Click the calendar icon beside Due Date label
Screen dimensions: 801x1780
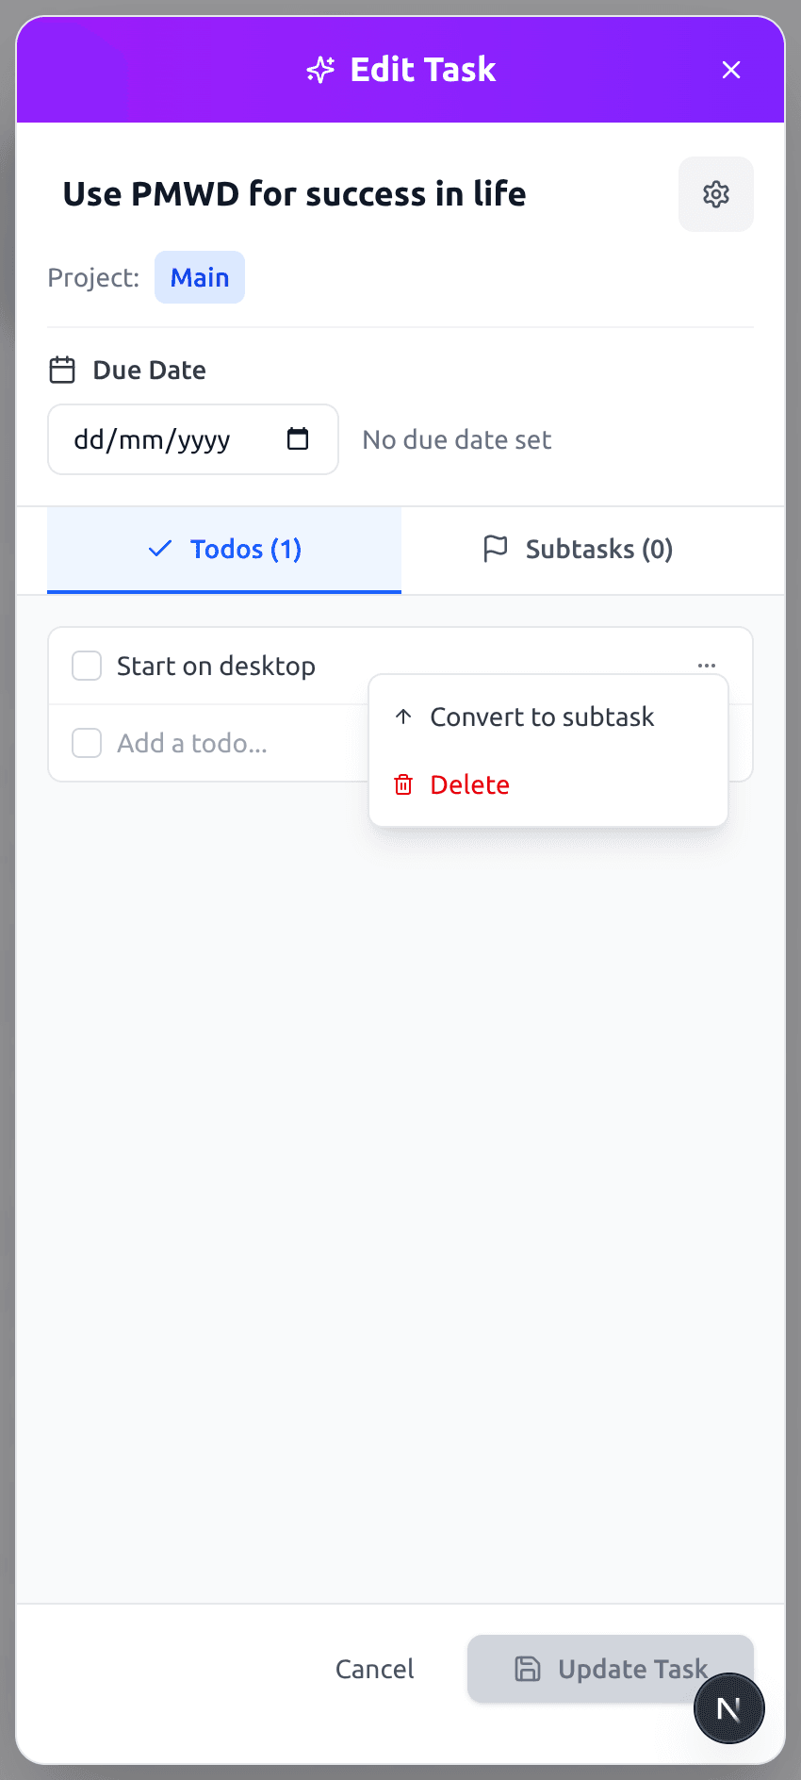[62, 370]
